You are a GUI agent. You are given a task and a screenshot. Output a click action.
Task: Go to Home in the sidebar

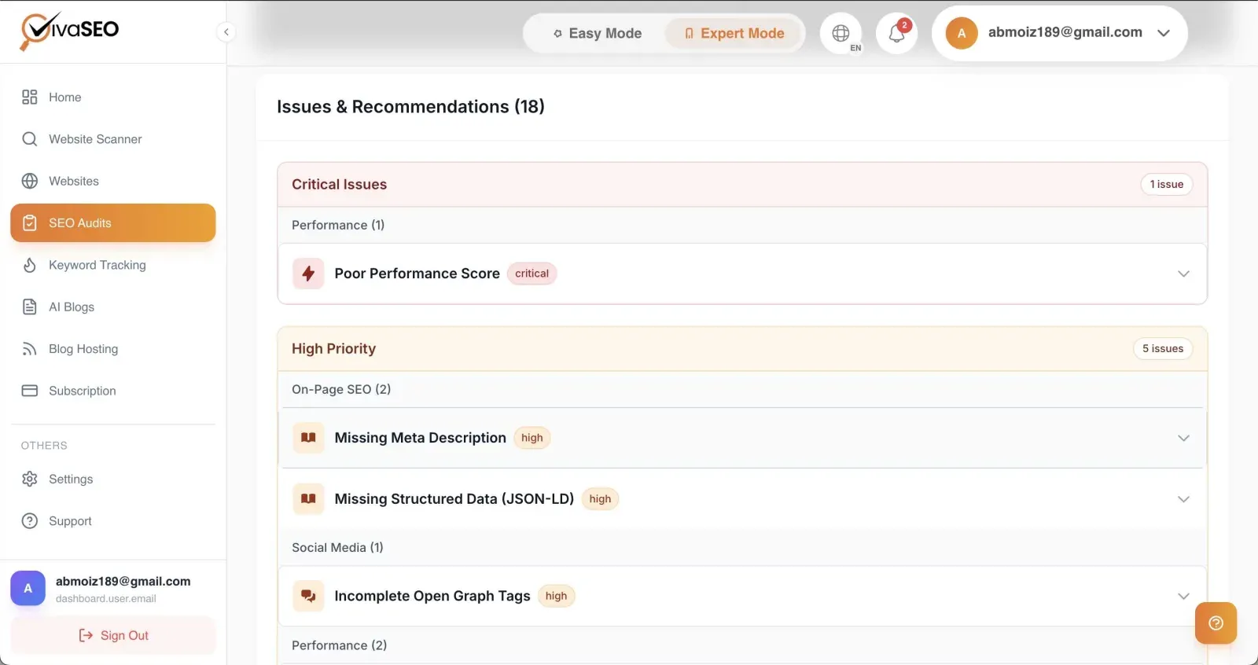112,97
